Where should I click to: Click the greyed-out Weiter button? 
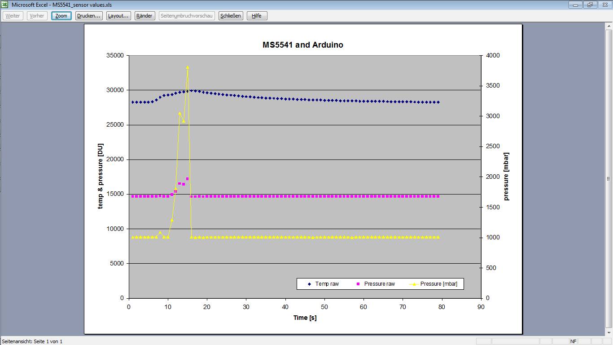click(13, 16)
